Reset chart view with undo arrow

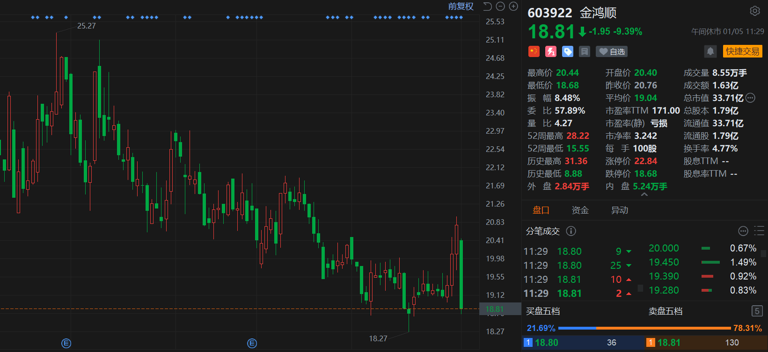pyautogui.click(x=487, y=6)
